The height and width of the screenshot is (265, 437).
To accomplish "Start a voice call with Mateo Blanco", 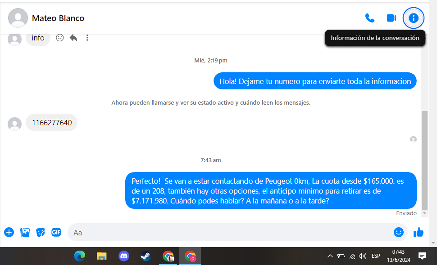I will (x=369, y=18).
